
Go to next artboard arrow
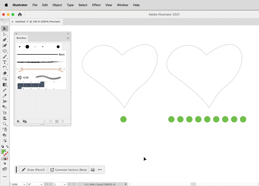(x=70, y=184)
